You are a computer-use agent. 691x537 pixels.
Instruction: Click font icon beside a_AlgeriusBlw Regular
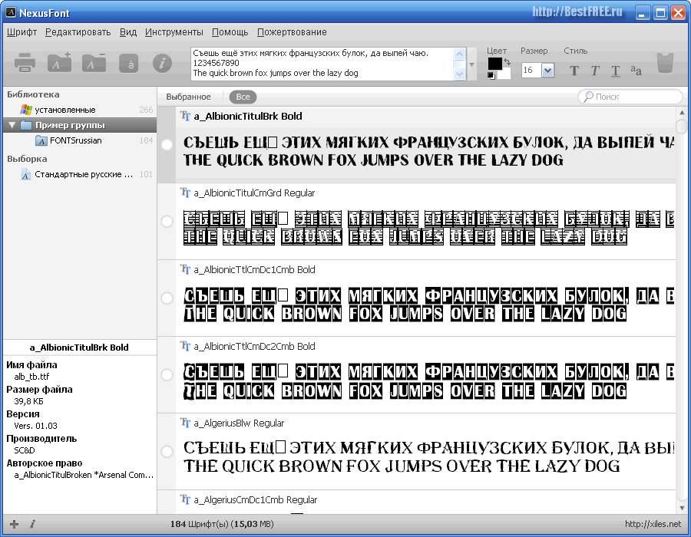(185, 423)
